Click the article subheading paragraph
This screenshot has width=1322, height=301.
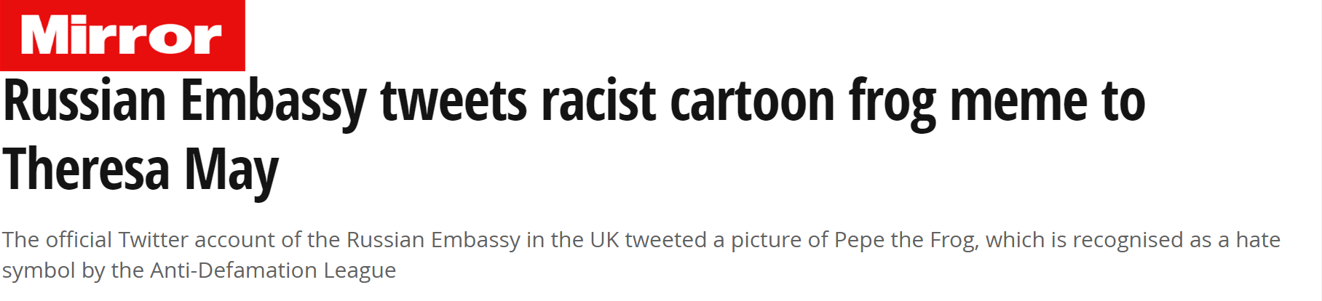641,254
